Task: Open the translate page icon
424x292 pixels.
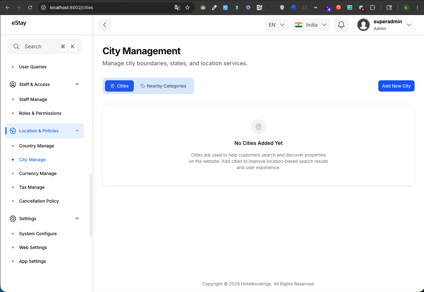Action: click(177, 8)
